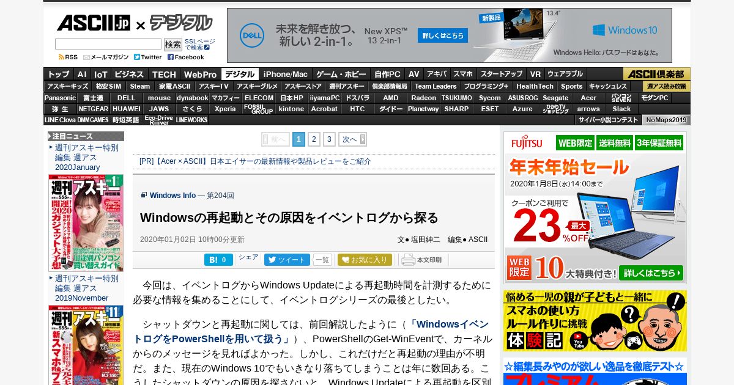Image resolution: width=734 pixels, height=385 pixels.
Task: Open the ゲーム・ホビー navigation tab
Action: (341, 74)
